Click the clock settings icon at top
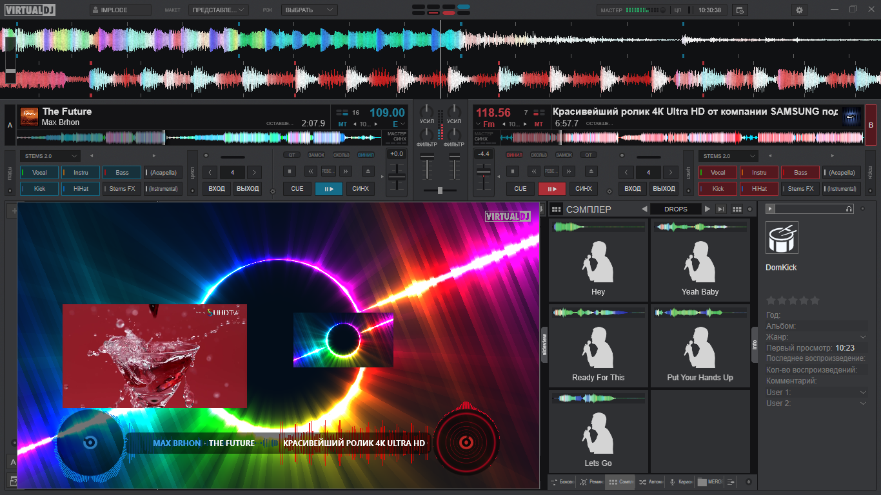 740,10
